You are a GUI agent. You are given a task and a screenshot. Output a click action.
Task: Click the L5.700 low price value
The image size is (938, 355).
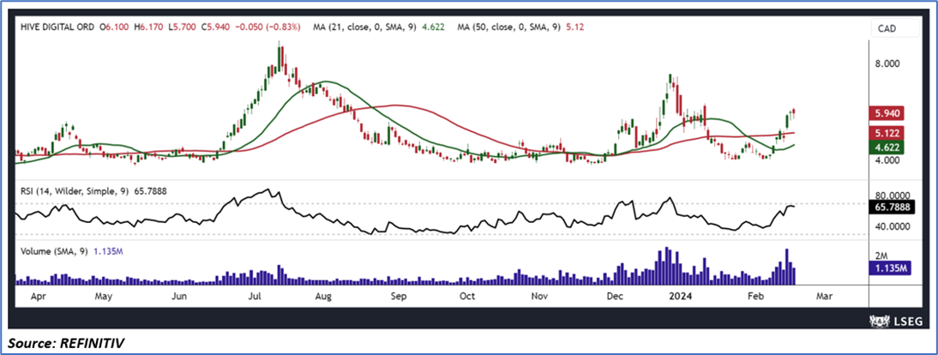(x=183, y=27)
